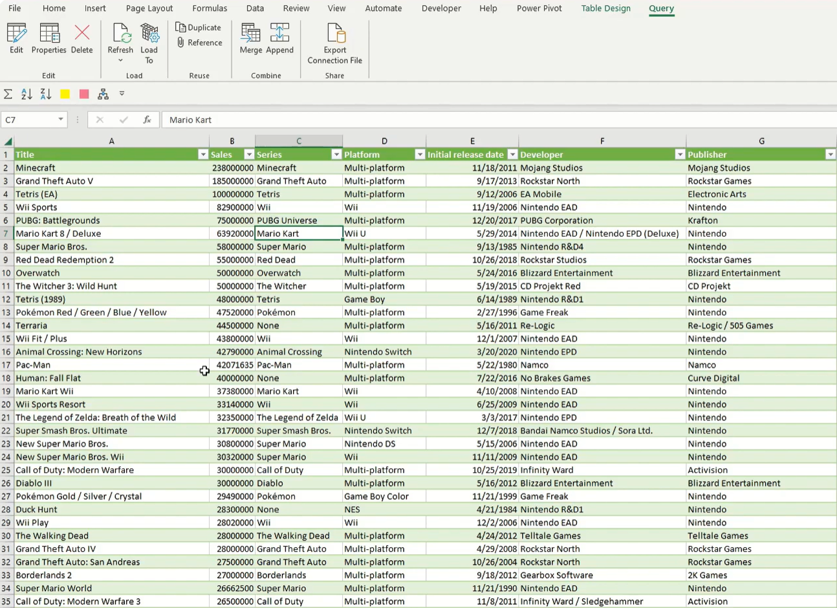Switch to the Data tab

pos(255,8)
